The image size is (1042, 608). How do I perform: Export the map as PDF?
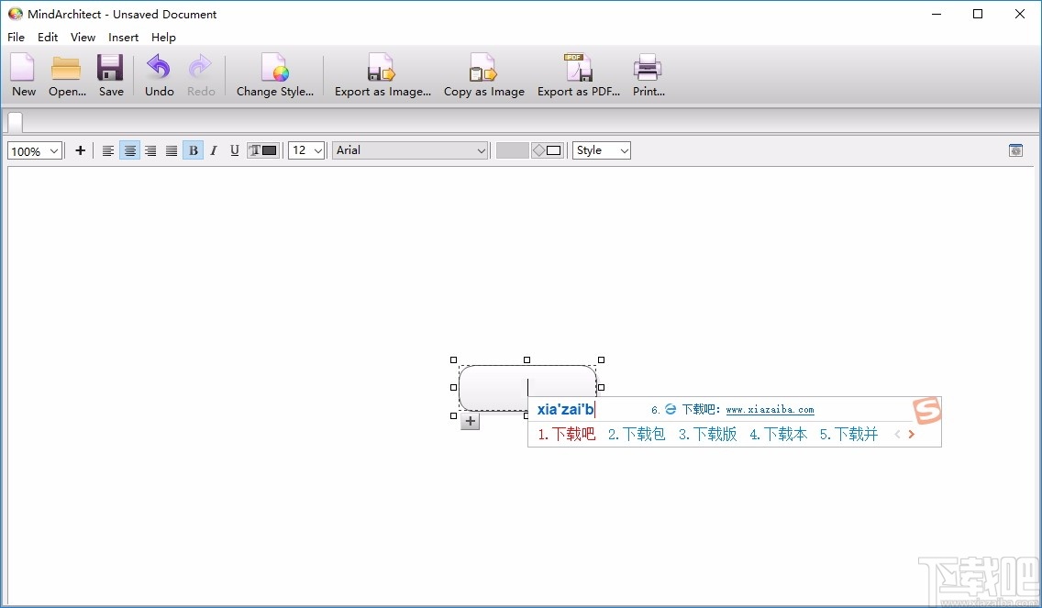578,75
